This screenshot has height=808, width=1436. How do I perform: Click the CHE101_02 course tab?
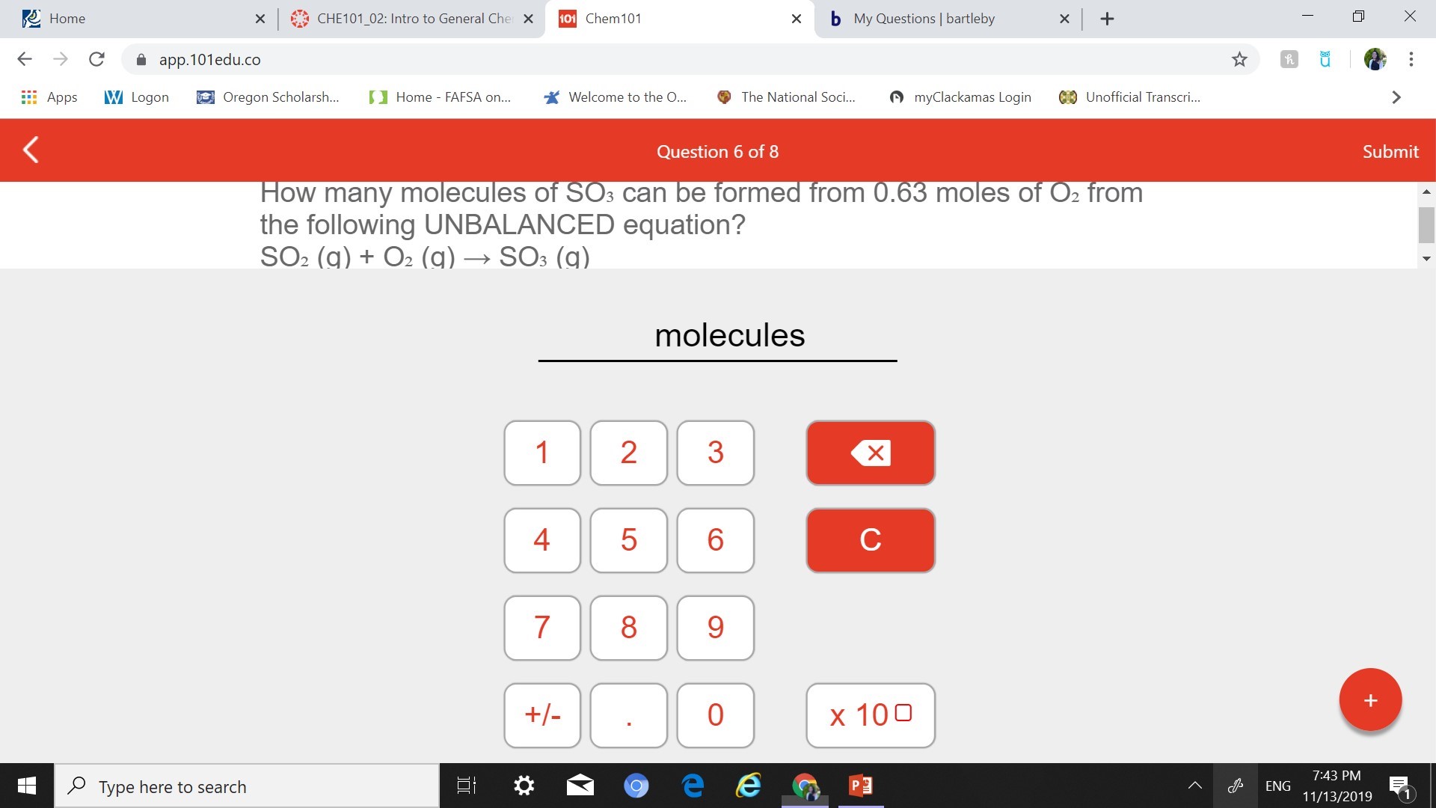(x=412, y=19)
